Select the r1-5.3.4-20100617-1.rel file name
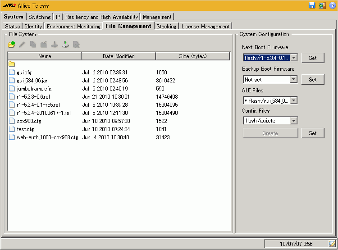This screenshot has height=250, width=338. tap(44, 113)
